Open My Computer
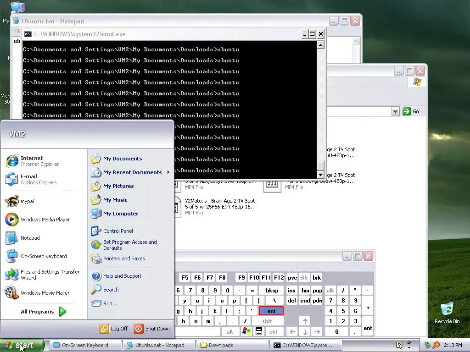 tap(115, 214)
